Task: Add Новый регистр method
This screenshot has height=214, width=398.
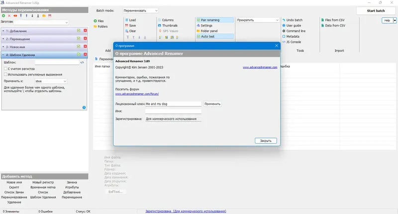Action: pyautogui.click(x=43, y=182)
